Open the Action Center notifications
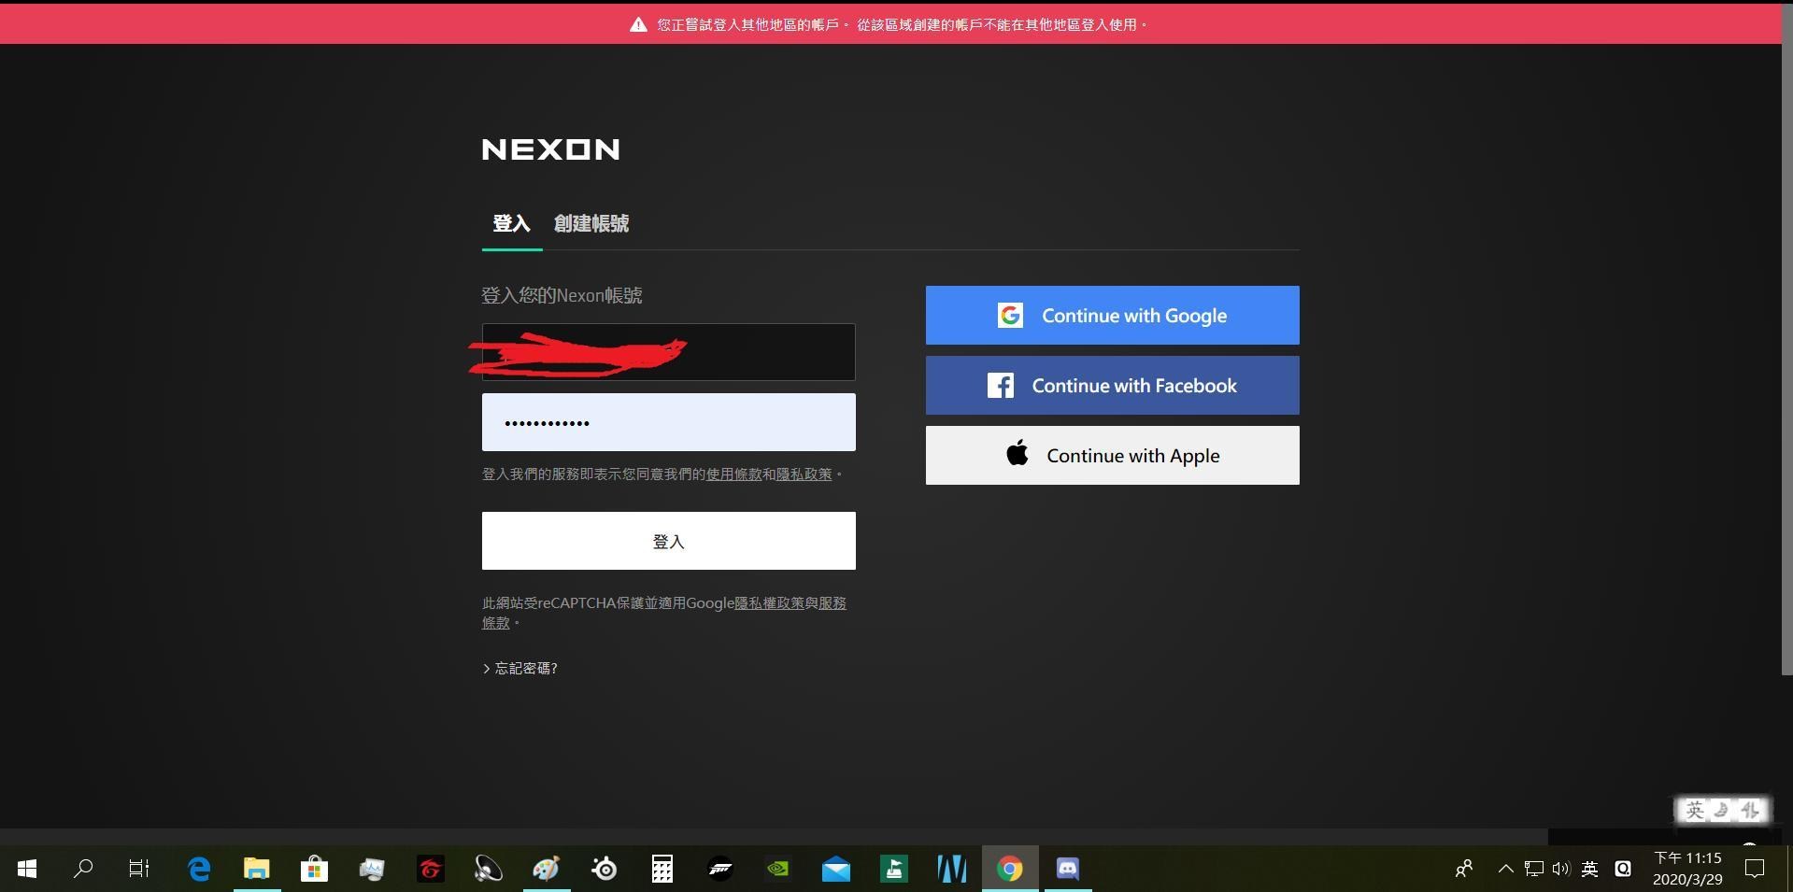Screen dimensions: 1793x892 1755,869
